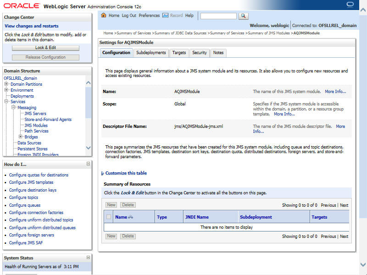Collapse the Messaging tree node
367x275 pixels.
click(x=14, y=107)
